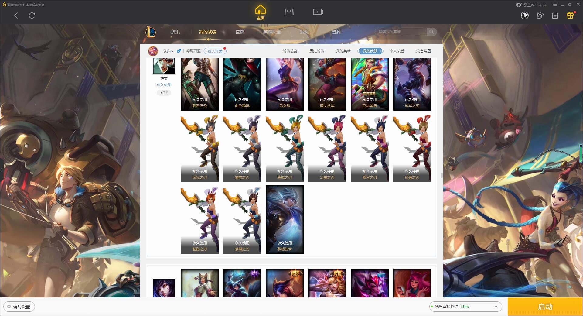Viewport: 583px width, 316px height.
Task: Click the 搜索我的英雄 search field
Action: (401, 32)
